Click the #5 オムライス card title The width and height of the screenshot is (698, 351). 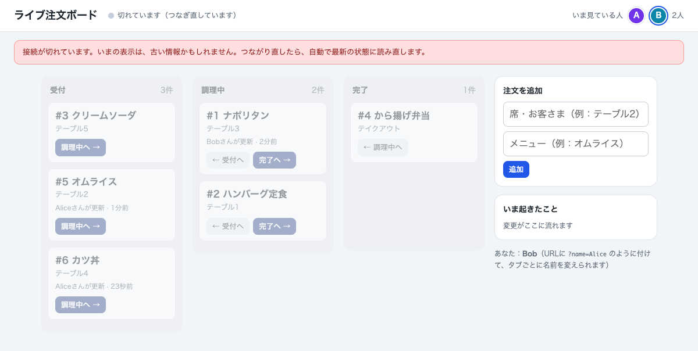[86, 182]
